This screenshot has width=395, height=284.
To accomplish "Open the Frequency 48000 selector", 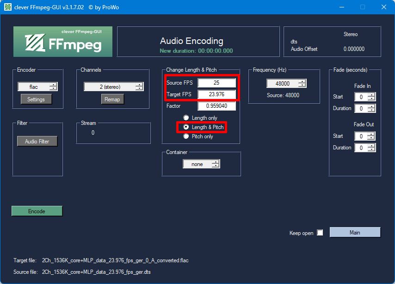I will [x=286, y=83].
